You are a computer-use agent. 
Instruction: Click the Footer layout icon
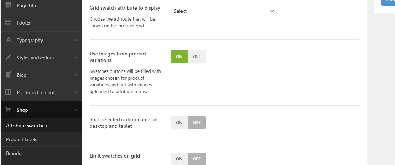pyautogui.click(x=9, y=23)
